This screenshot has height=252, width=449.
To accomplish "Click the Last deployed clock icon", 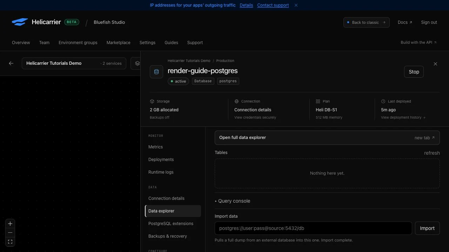I will [x=383, y=101].
